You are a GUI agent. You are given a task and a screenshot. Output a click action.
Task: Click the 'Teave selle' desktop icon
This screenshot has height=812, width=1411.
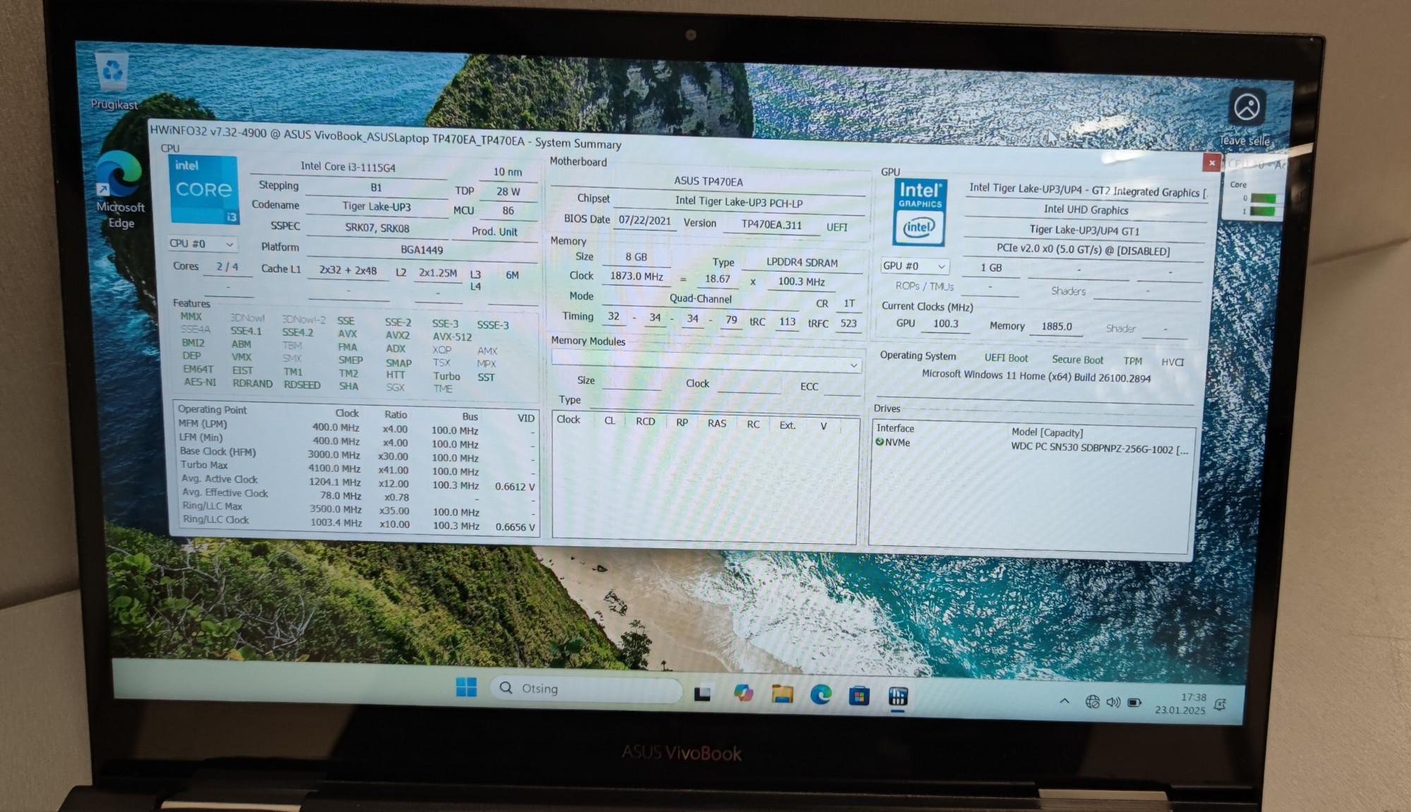[x=1246, y=117]
